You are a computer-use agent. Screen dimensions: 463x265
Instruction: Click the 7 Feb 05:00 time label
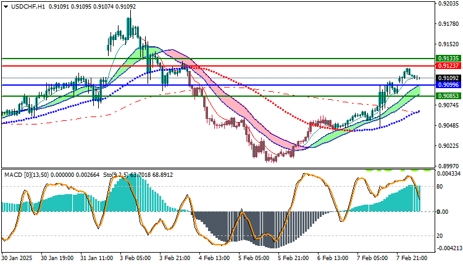[x=373, y=258]
